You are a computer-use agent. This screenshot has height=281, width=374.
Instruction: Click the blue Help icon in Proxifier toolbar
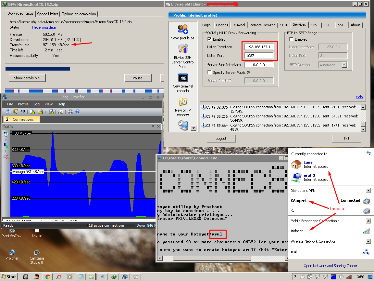point(78,112)
